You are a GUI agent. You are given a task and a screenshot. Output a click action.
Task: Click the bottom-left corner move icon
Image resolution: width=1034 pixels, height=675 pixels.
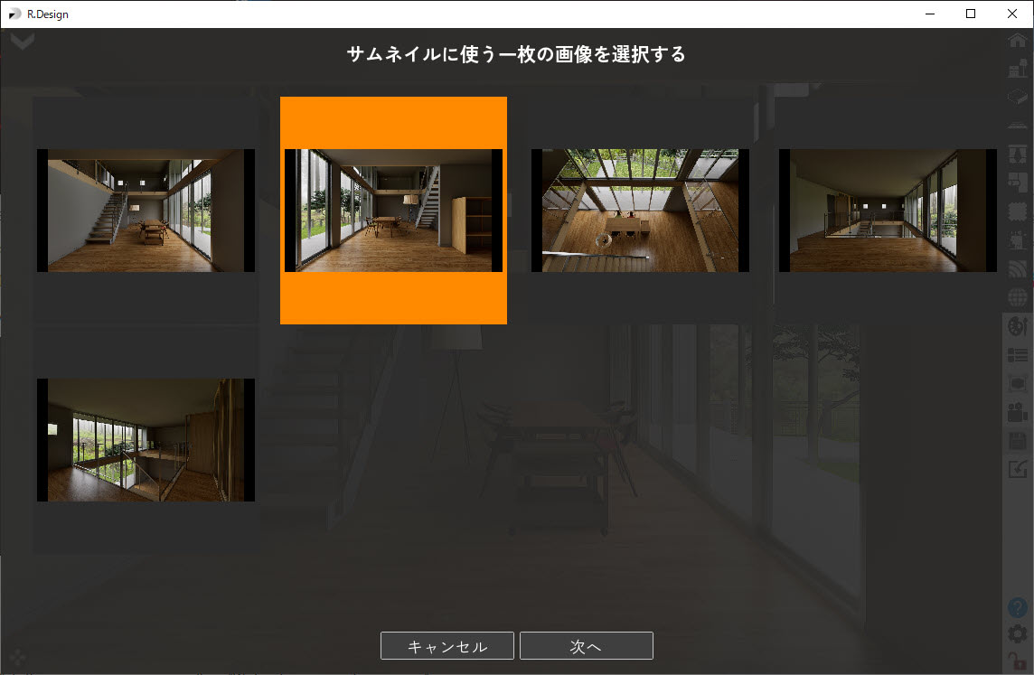(x=18, y=657)
